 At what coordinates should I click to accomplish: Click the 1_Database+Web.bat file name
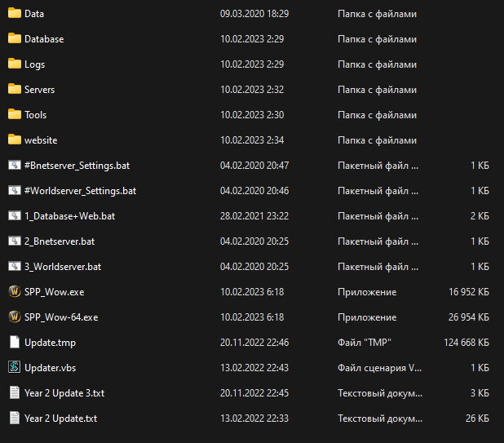70,216
